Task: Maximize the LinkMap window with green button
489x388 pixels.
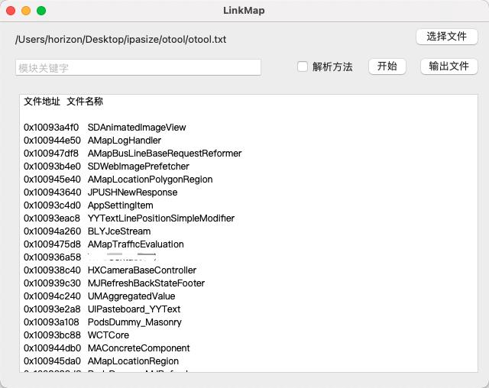Action: 41,11
